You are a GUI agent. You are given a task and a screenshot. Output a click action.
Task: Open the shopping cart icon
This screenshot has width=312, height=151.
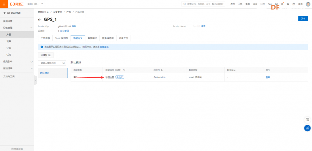288,4
